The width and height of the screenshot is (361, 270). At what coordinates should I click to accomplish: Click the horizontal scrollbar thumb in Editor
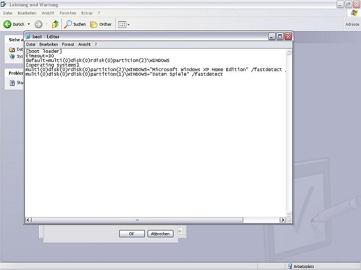click(x=137, y=220)
